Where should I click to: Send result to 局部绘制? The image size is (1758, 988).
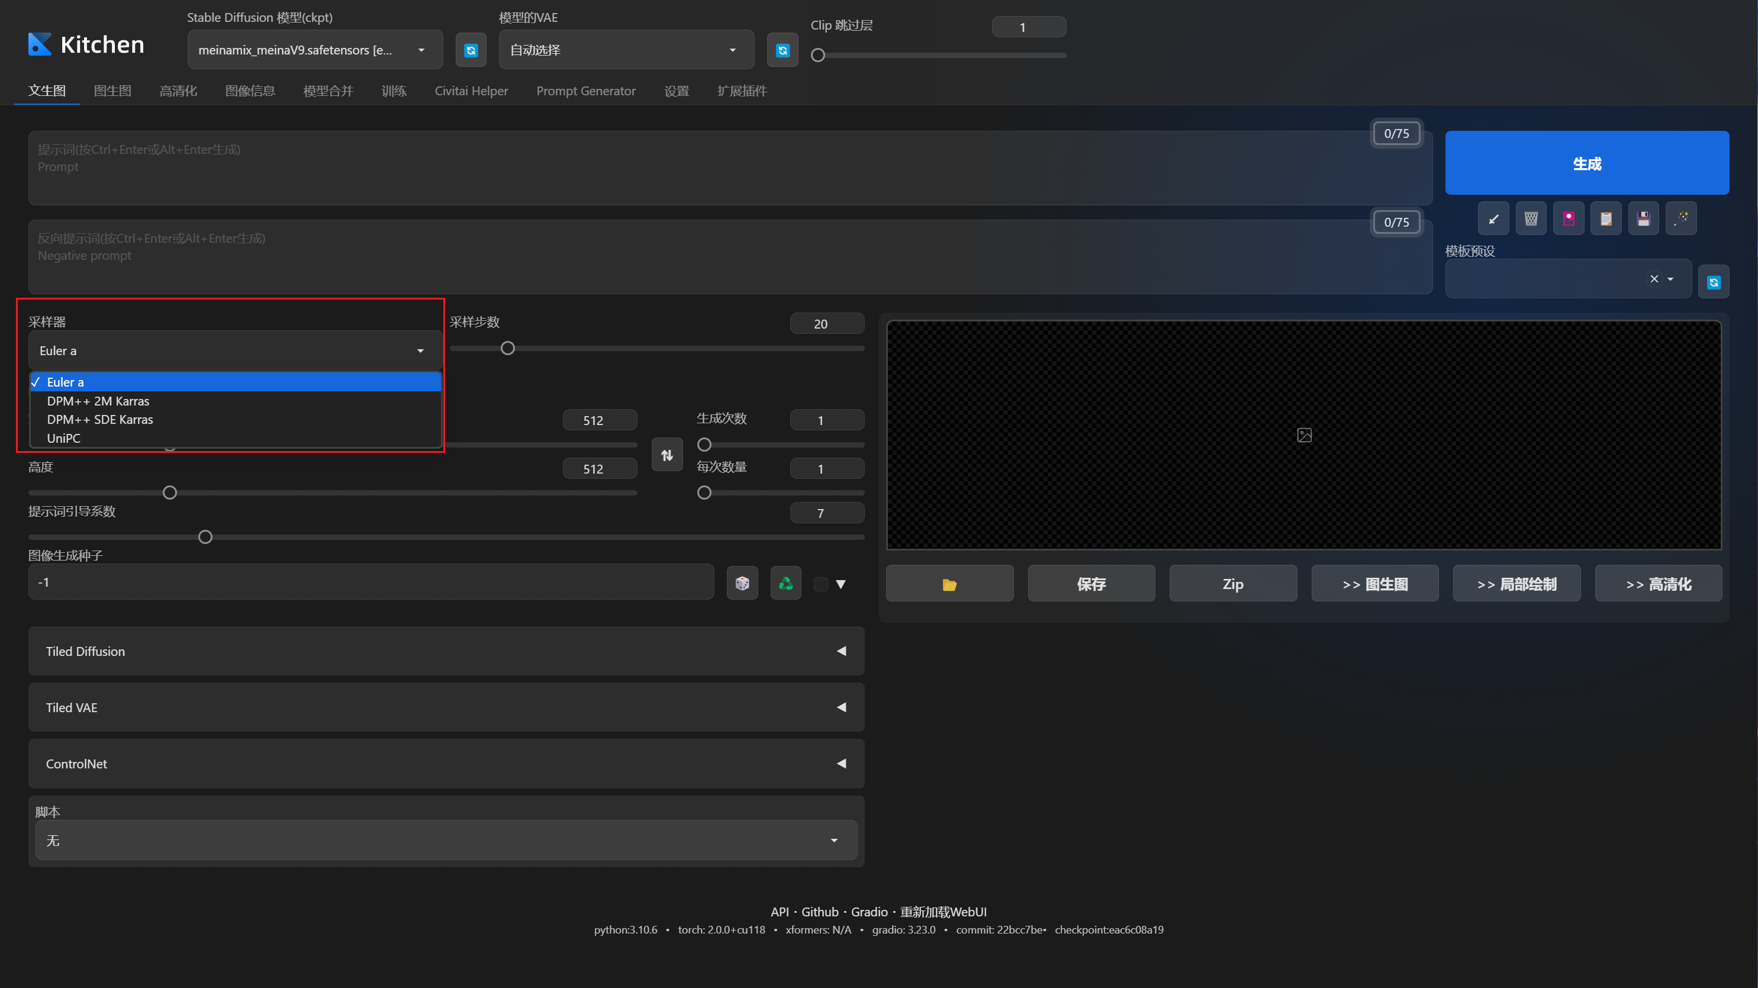coord(1516,584)
